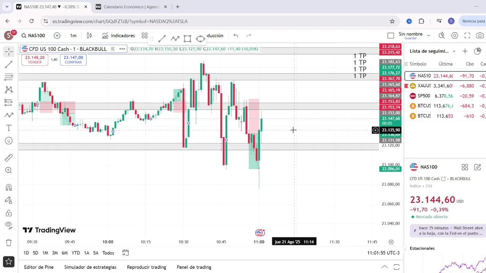Image resolution: width=486 pixels, height=273 pixels.
Task: Select the Text annotation tool
Action: (x=9, y=128)
